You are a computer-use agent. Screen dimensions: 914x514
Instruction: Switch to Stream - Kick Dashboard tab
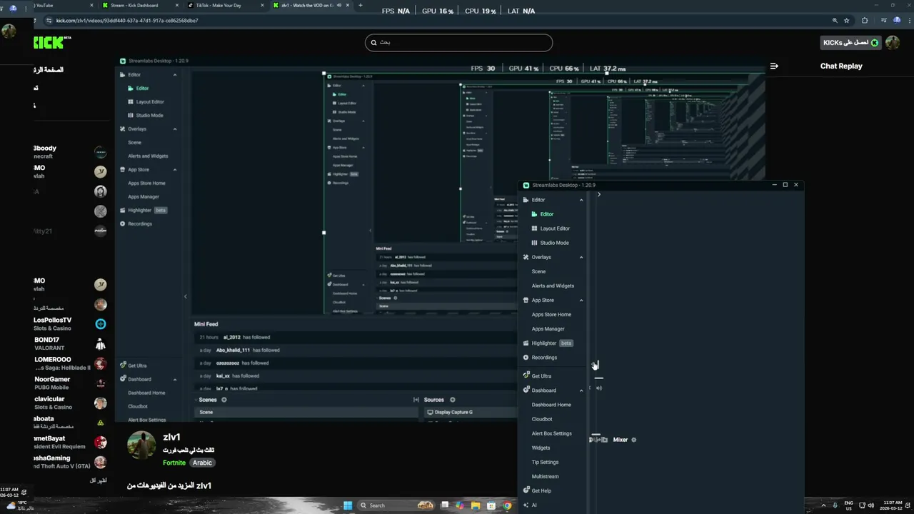[x=139, y=5]
